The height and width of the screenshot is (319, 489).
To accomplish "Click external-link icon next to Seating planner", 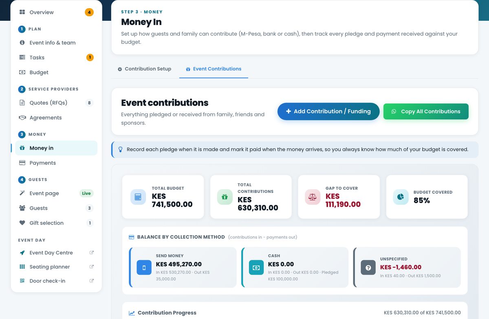I will click(x=92, y=267).
